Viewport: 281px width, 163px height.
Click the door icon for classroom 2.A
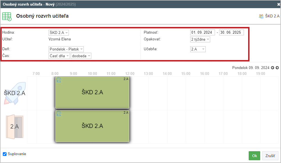(15, 127)
